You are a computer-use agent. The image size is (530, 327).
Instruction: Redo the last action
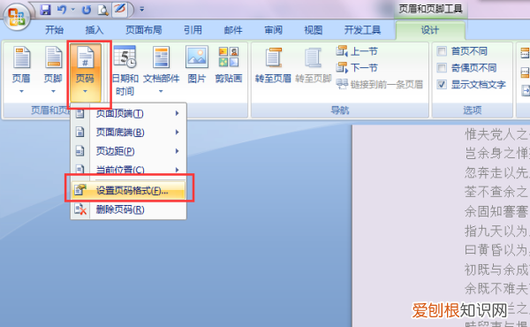pyautogui.click(x=87, y=10)
